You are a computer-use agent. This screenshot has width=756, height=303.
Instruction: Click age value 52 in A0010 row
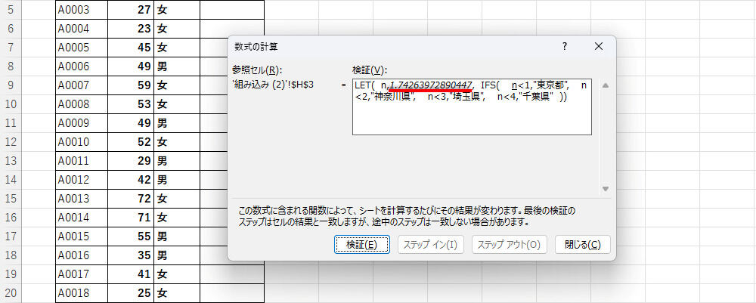click(131, 141)
